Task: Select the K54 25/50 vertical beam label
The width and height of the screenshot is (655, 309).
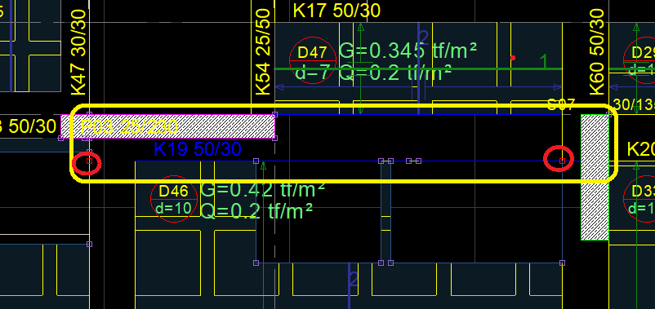Action: [263, 52]
